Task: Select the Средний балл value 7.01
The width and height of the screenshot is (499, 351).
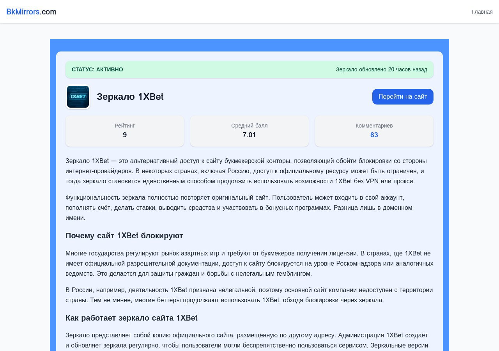Action: [249, 135]
